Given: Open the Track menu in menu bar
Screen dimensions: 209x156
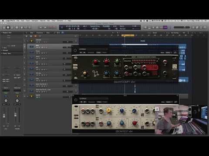Looking at the screenshot, I should (27, 21).
